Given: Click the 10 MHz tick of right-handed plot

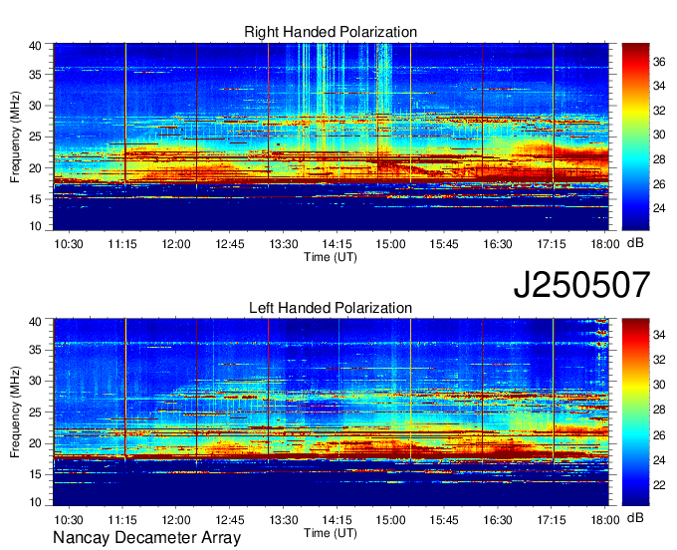Looking at the screenshot, I should point(35,226).
